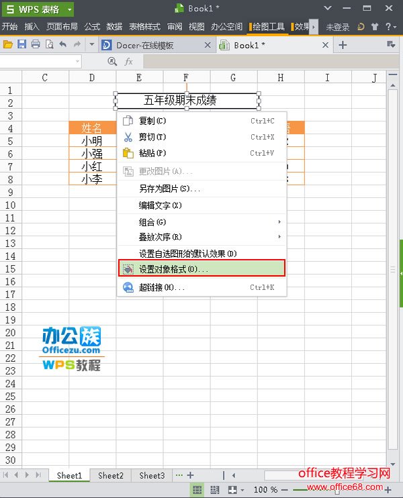Click the ribbon tabs scroll-right arrow
This screenshot has width=403, height=498.
pyautogui.click(x=314, y=27)
